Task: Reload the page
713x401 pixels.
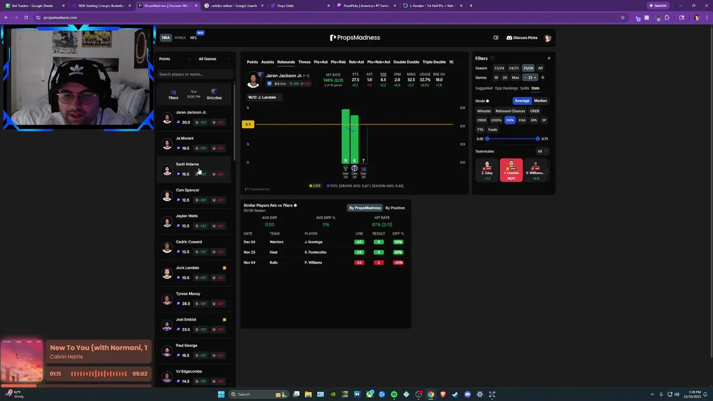Action: click(26, 17)
